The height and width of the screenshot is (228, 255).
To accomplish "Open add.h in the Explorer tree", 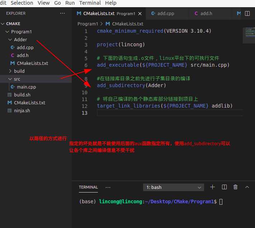I will click(23, 56).
